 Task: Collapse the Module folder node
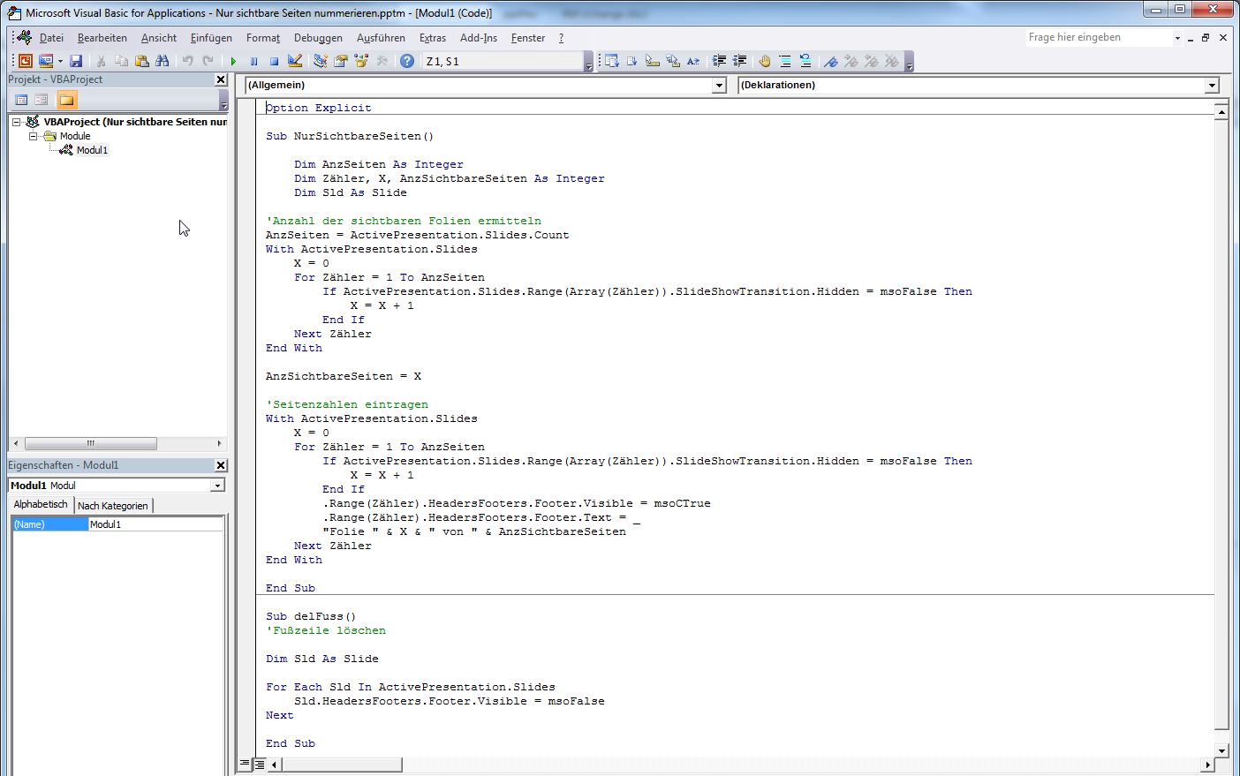click(x=34, y=136)
